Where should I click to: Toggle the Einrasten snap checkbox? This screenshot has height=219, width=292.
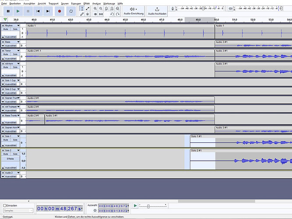pyautogui.click(x=5, y=205)
